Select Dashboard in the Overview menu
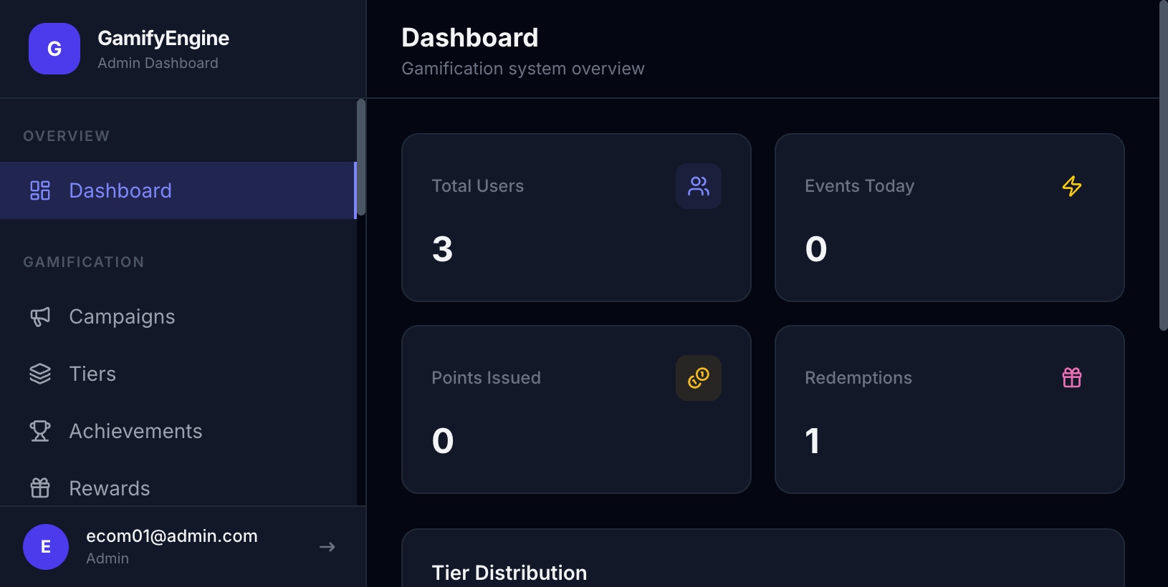This screenshot has height=587, width=1168. point(120,190)
